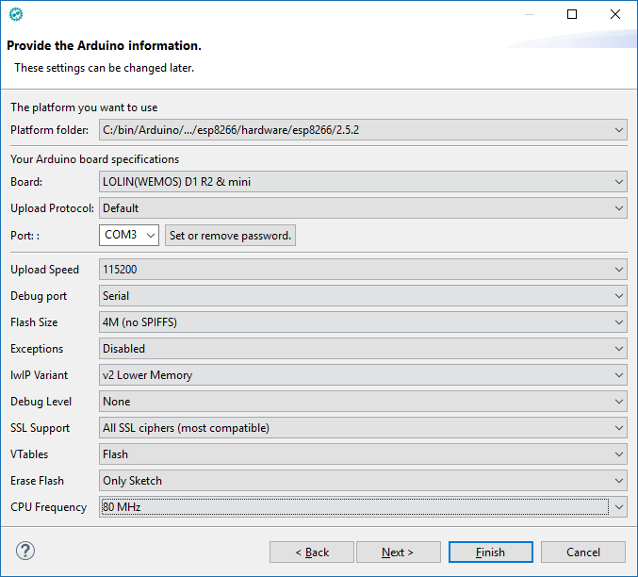Viewport: 638px width, 577px height.
Task: Open the COM3 port dropdown
Action: (x=128, y=235)
